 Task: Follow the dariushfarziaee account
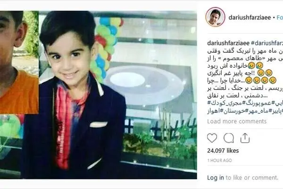click(280, 17)
